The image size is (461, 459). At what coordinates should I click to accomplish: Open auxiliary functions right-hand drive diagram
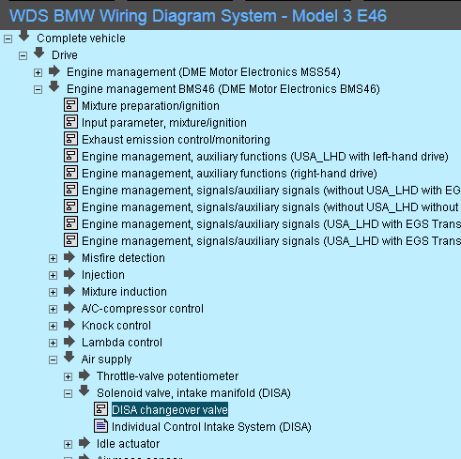(x=229, y=174)
